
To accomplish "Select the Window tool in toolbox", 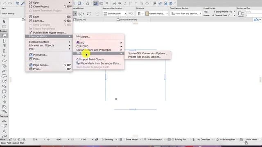I will 4,46.
